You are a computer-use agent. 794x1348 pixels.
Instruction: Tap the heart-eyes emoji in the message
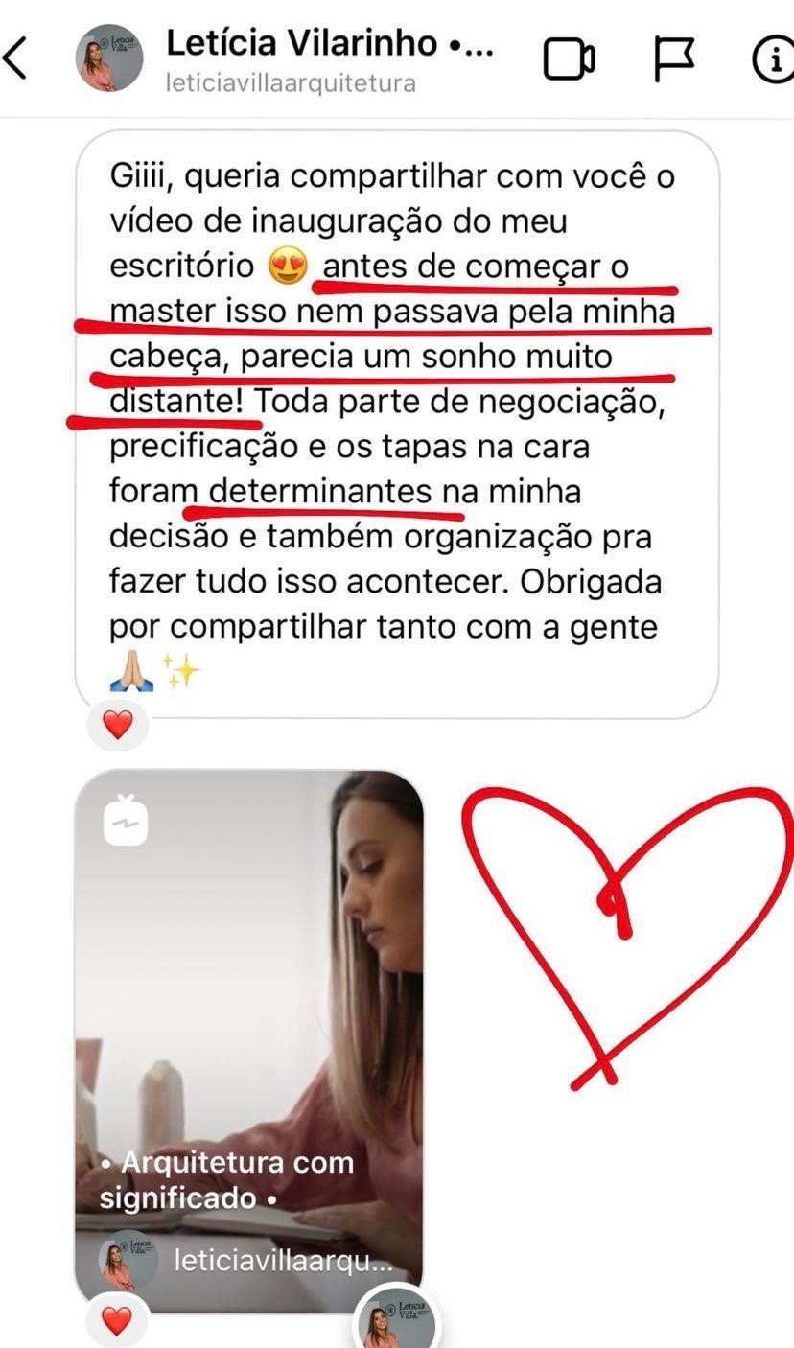(x=289, y=266)
